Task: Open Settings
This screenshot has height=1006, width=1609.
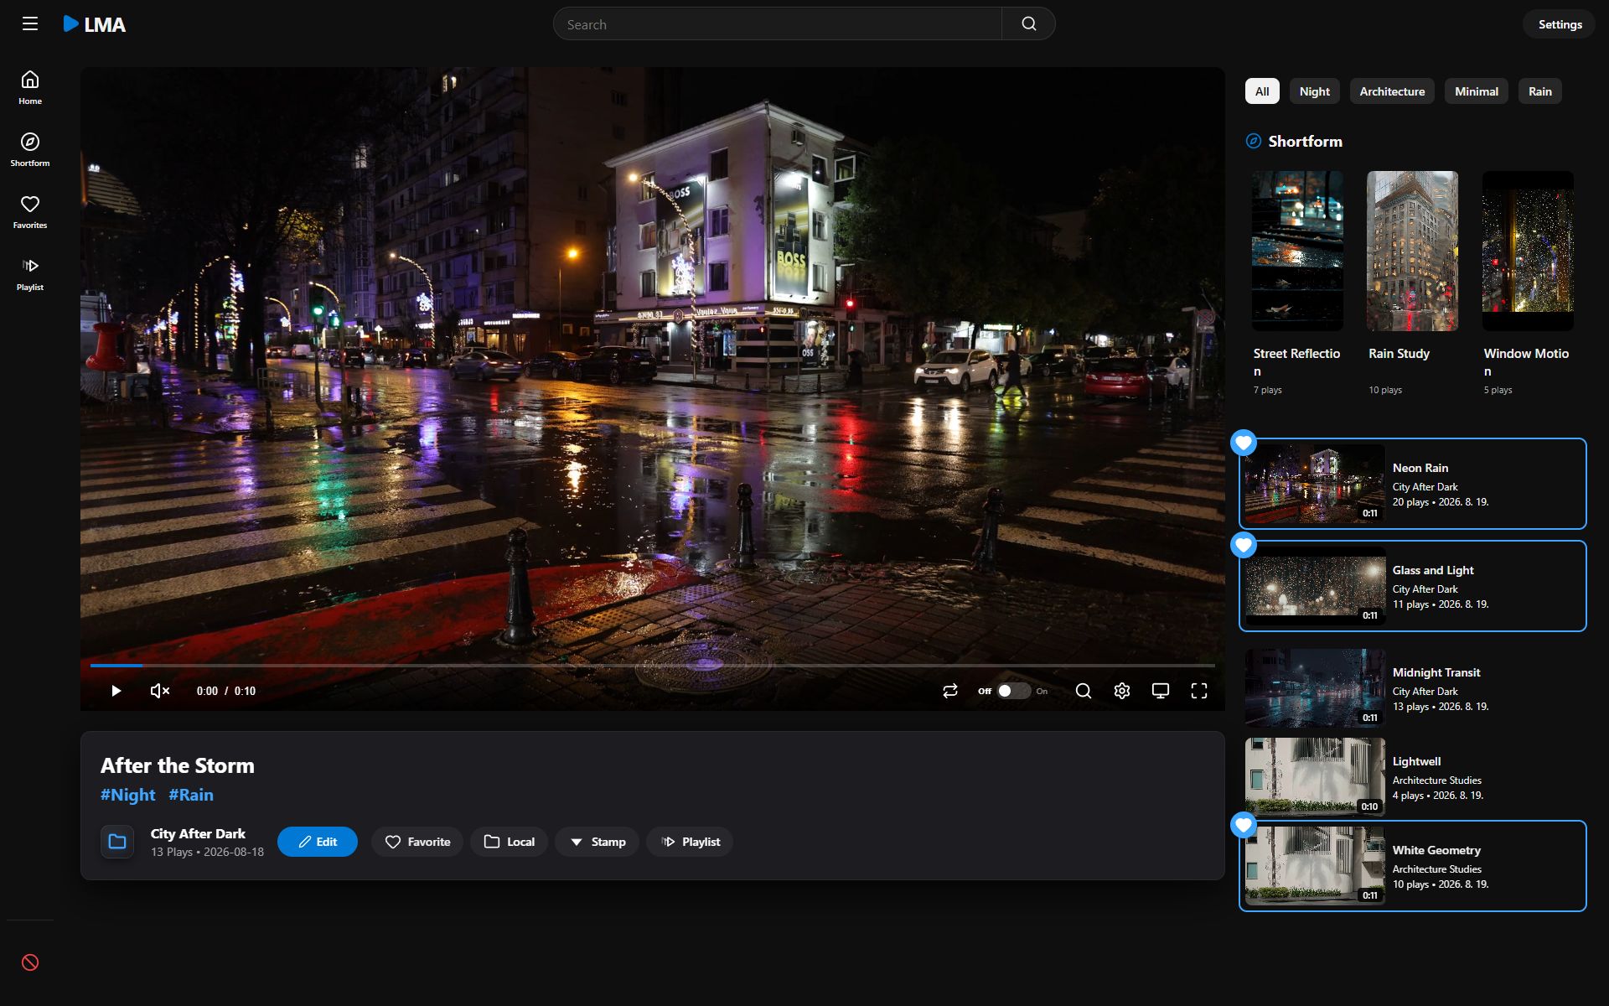Action: pos(1560,24)
